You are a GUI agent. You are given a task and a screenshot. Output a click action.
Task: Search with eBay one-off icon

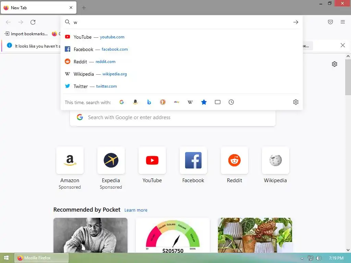tap(177, 102)
